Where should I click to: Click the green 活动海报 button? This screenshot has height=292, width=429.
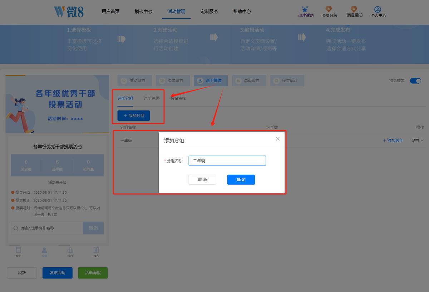click(x=93, y=273)
